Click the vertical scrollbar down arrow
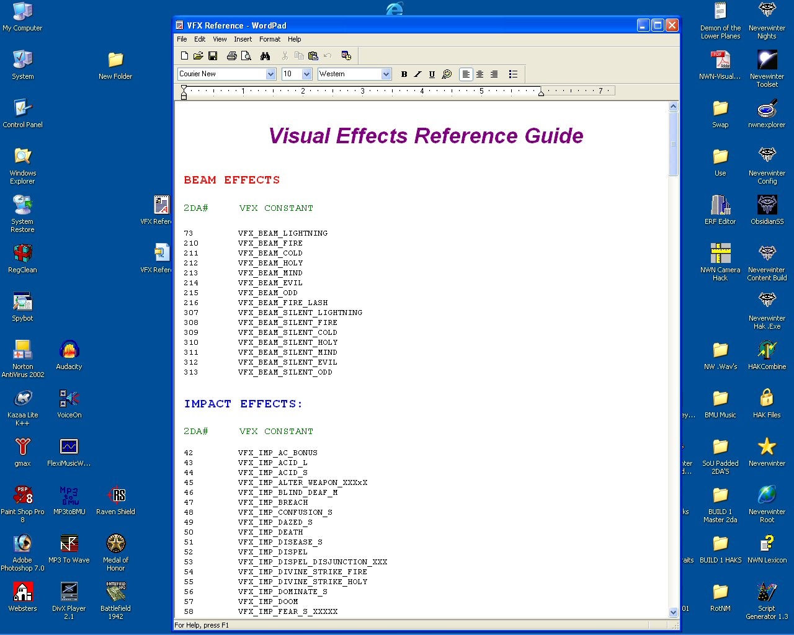The height and width of the screenshot is (635, 794). click(x=674, y=612)
